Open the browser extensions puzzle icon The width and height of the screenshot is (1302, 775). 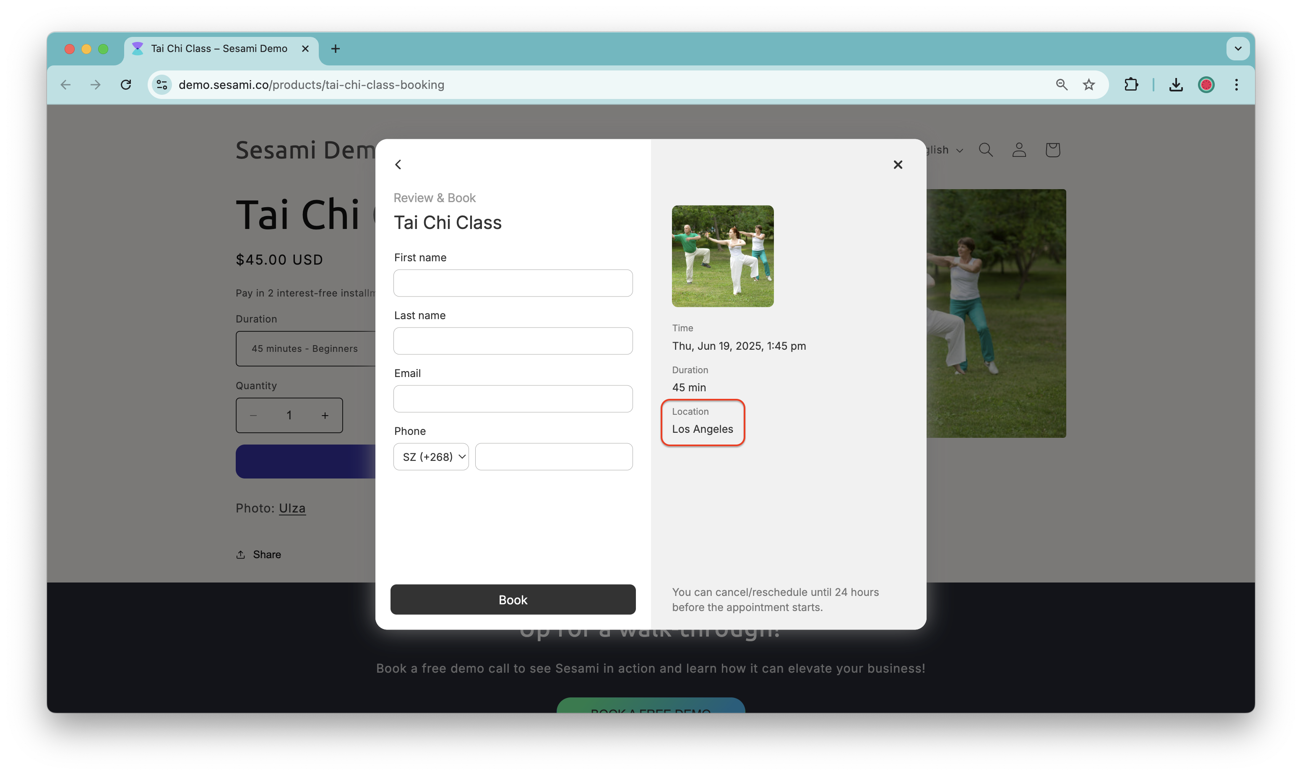[1131, 85]
